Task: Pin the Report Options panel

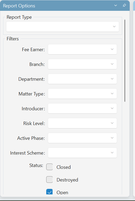Action: 124,5
